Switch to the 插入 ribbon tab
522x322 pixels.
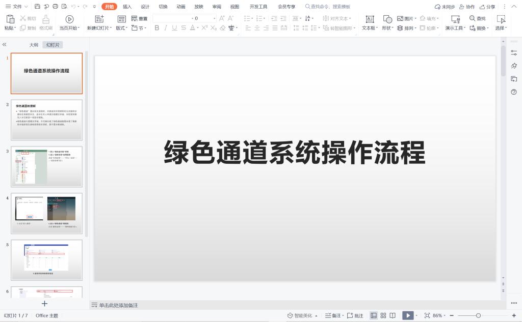pyautogui.click(x=127, y=7)
